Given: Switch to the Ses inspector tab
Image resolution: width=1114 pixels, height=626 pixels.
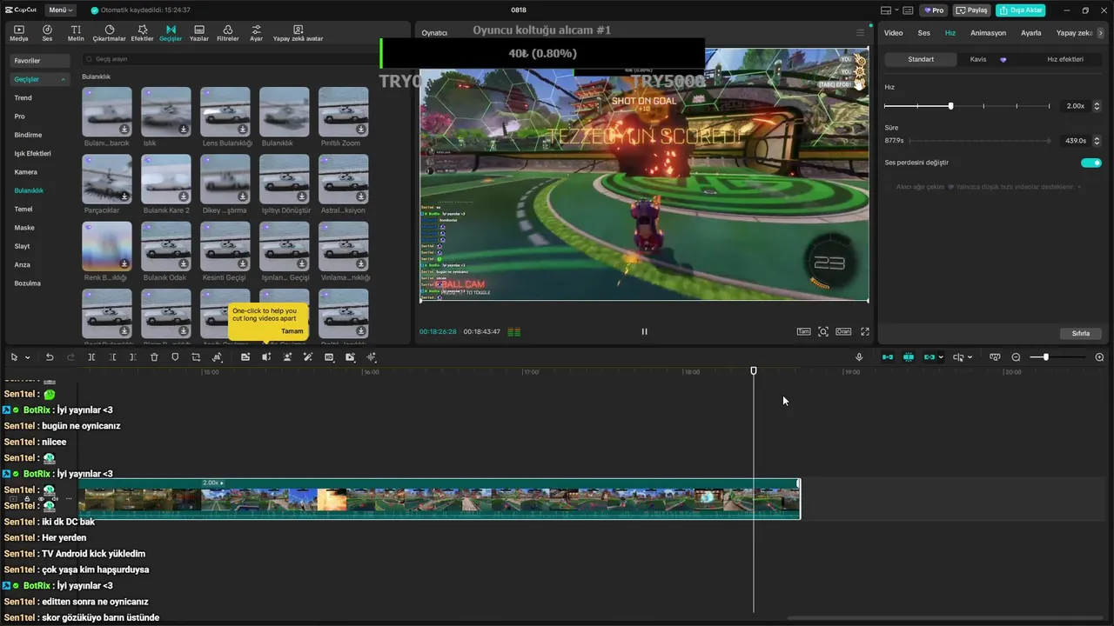Looking at the screenshot, I should point(923,33).
